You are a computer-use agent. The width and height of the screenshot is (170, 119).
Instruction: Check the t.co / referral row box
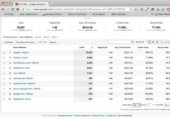click(4, 73)
